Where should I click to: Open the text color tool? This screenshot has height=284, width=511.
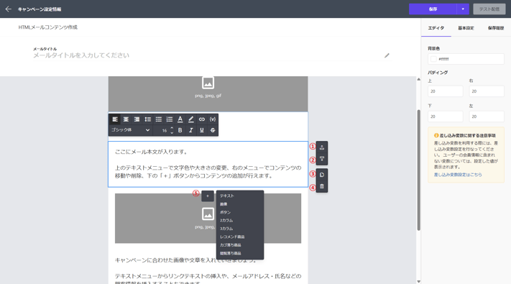[x=180, y=119]
